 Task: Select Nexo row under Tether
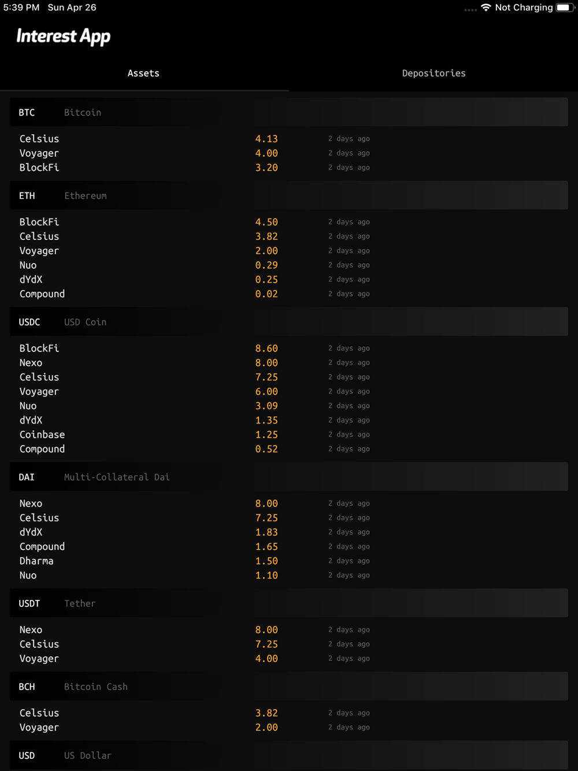pyautogui.click(x=289, y=630)
